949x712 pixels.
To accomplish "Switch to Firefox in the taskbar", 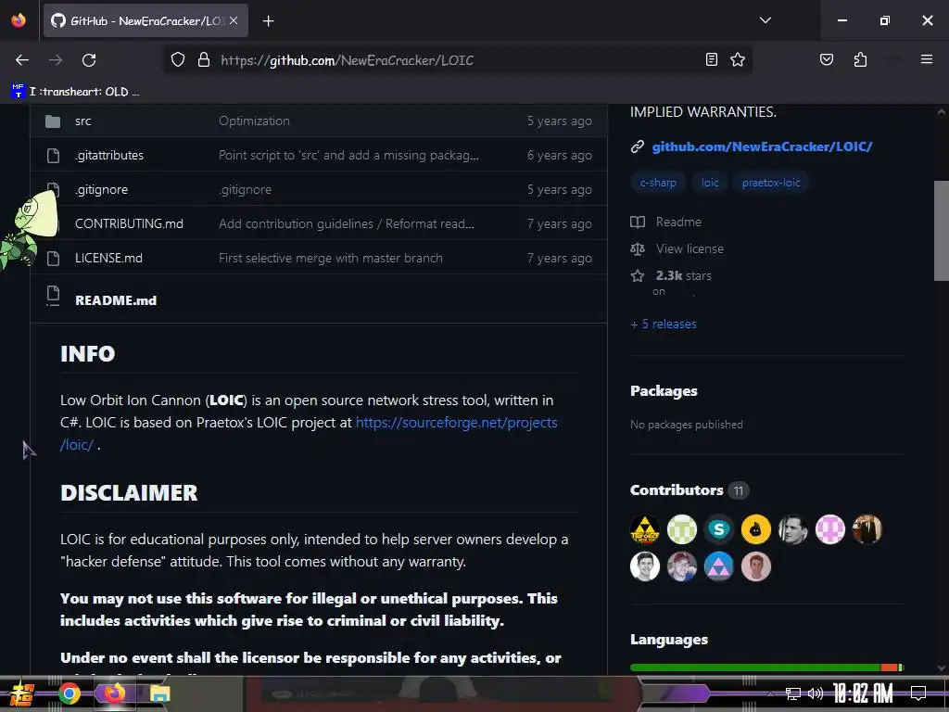I will (114, 693).
